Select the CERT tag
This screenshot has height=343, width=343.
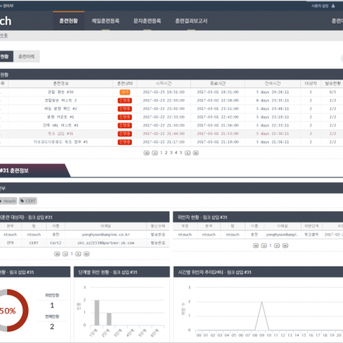coord(28,201)
